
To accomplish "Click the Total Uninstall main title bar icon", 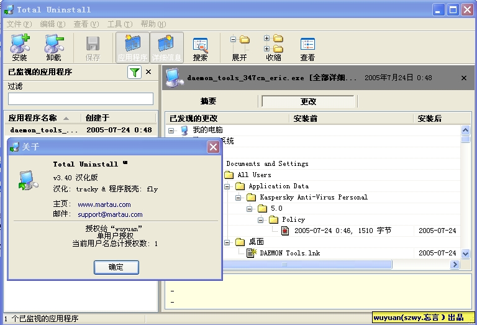I will click(x=9, y=9).
